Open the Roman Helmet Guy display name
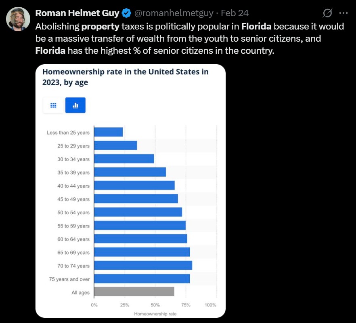Image resolution: width=356 pixels, height=323 pixels. 77,13
